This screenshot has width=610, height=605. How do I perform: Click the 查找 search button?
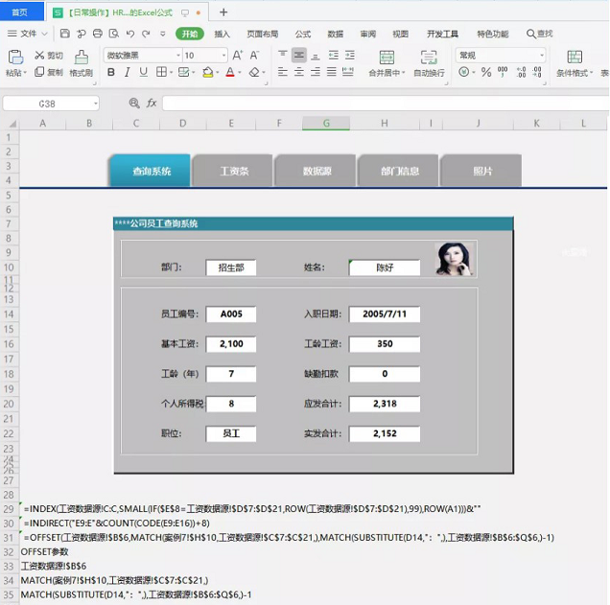tap(540, 34)
